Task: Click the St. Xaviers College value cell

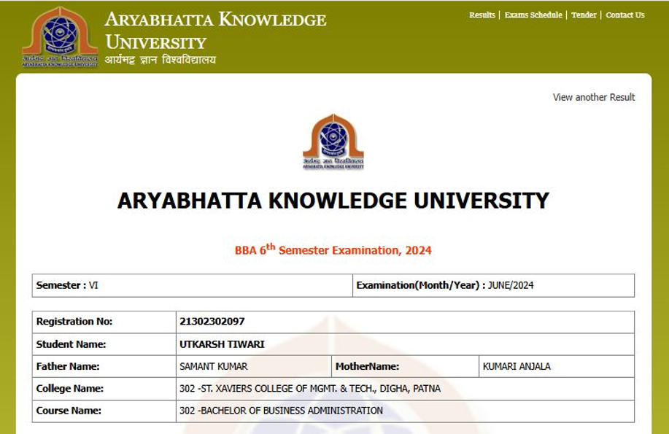Action: pos(406,388)
